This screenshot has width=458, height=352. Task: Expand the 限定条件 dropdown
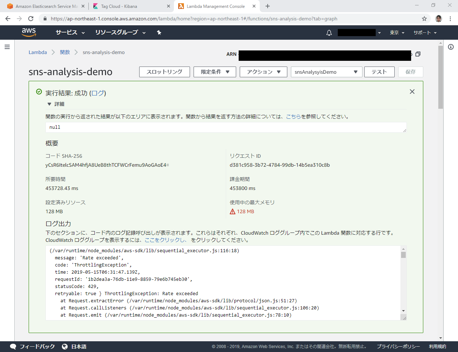[215, 72]
